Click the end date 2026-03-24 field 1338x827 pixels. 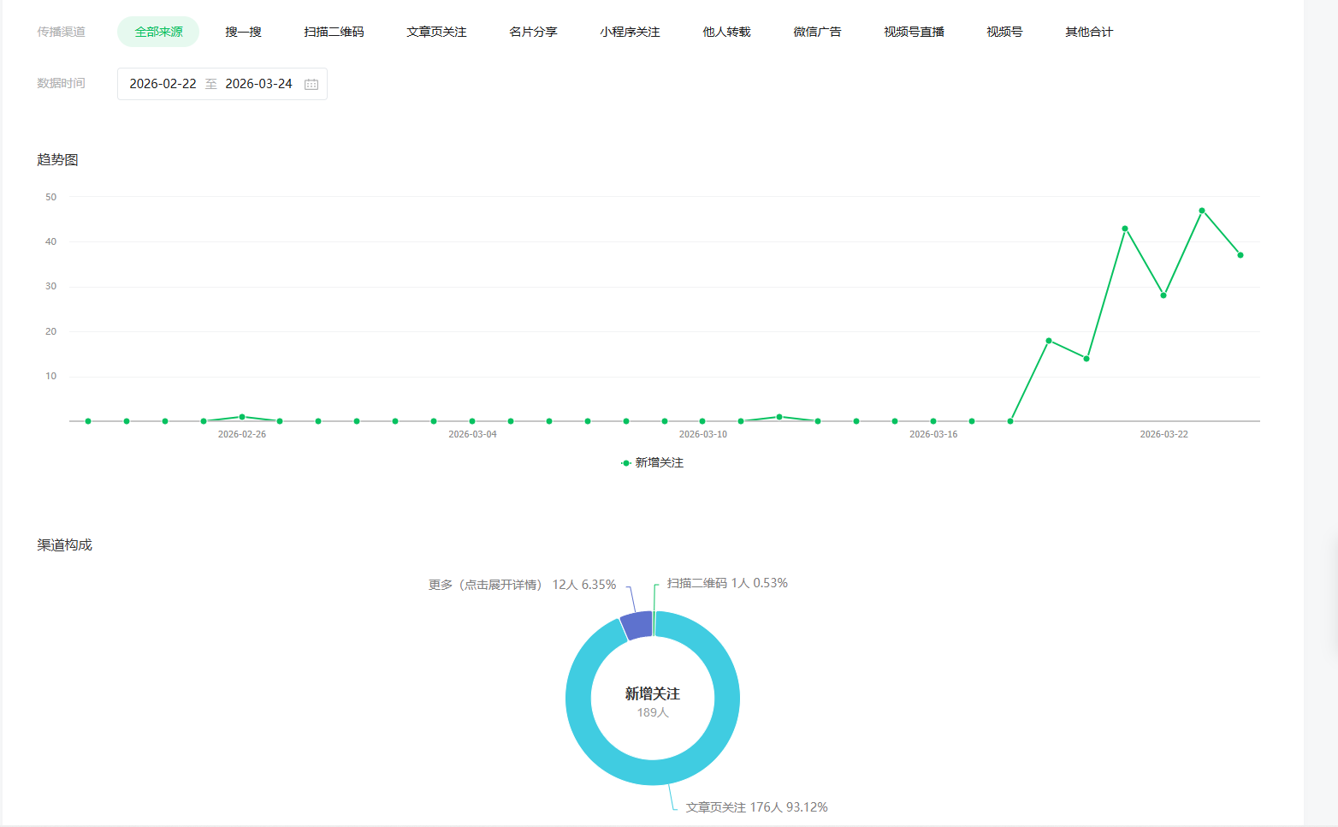258,84
